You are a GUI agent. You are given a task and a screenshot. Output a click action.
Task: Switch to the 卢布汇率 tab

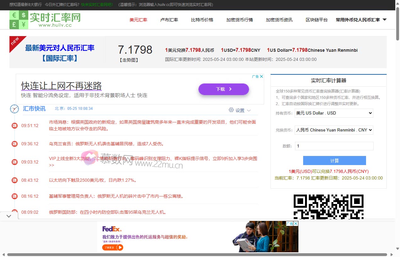pos(169,19)
